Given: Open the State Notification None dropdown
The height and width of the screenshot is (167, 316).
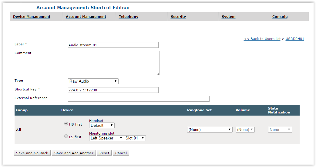Looking at the screenshot, I should (x=280, y=129).
